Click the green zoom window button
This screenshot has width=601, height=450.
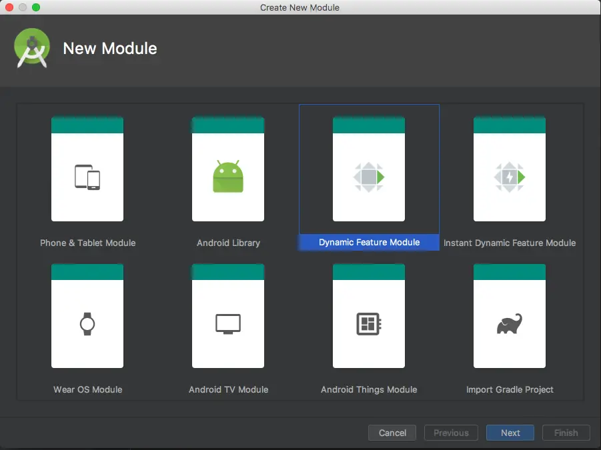(x=36, y=7)
